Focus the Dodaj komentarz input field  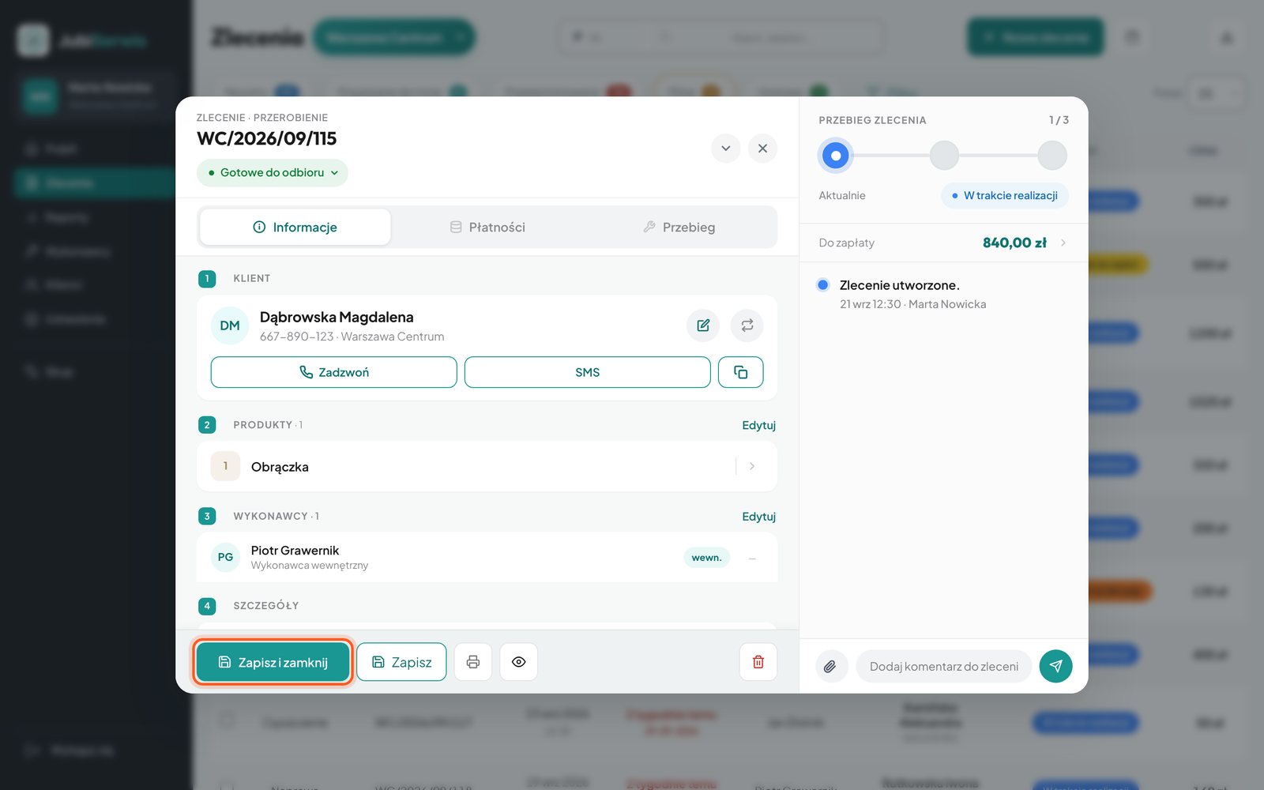944,667
